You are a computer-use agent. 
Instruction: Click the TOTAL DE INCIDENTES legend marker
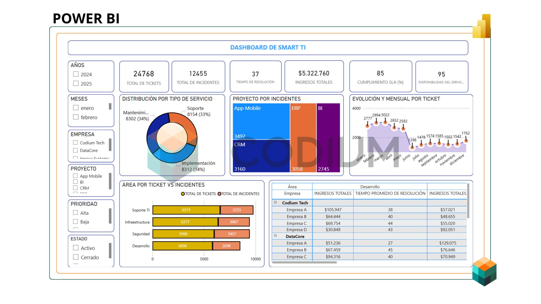pyautogui.click(x=219, y=194)
